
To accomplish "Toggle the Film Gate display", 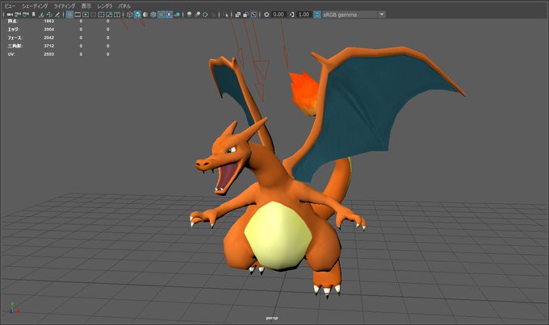I will pos(78,15).
